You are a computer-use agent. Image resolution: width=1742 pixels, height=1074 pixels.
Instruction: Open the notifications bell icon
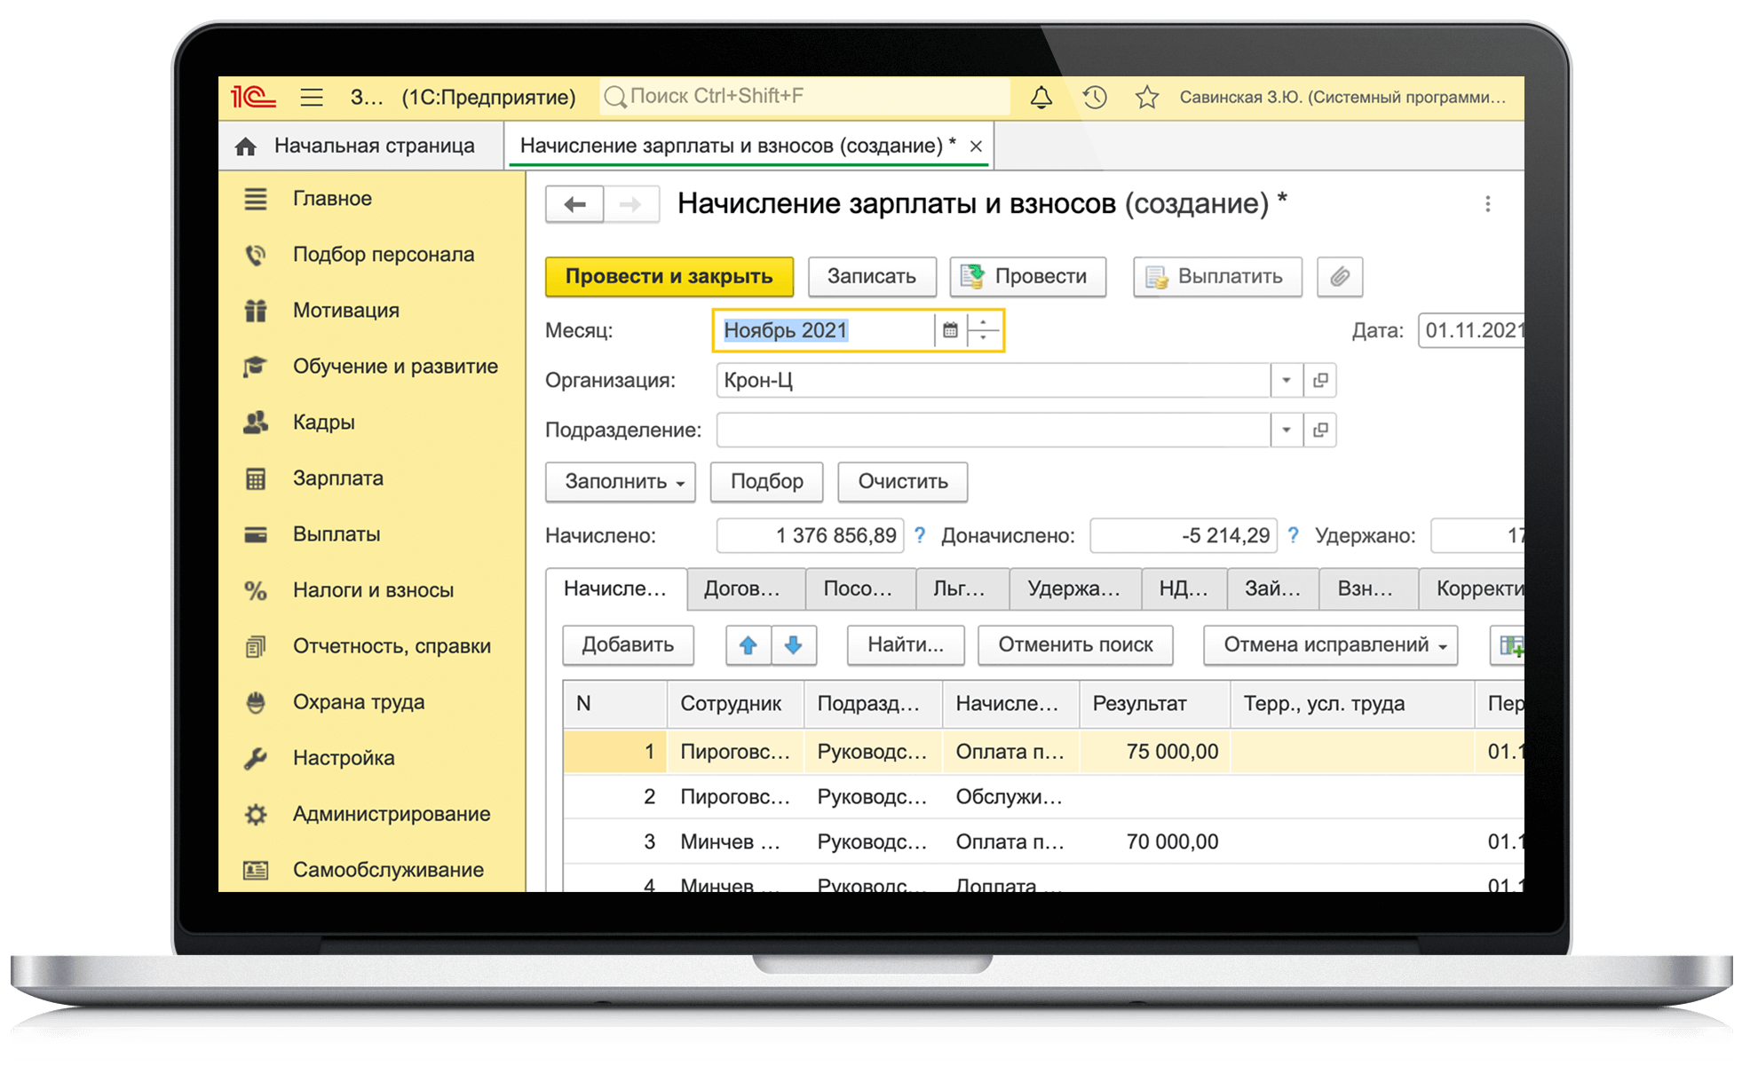[x=1041, y=98]
